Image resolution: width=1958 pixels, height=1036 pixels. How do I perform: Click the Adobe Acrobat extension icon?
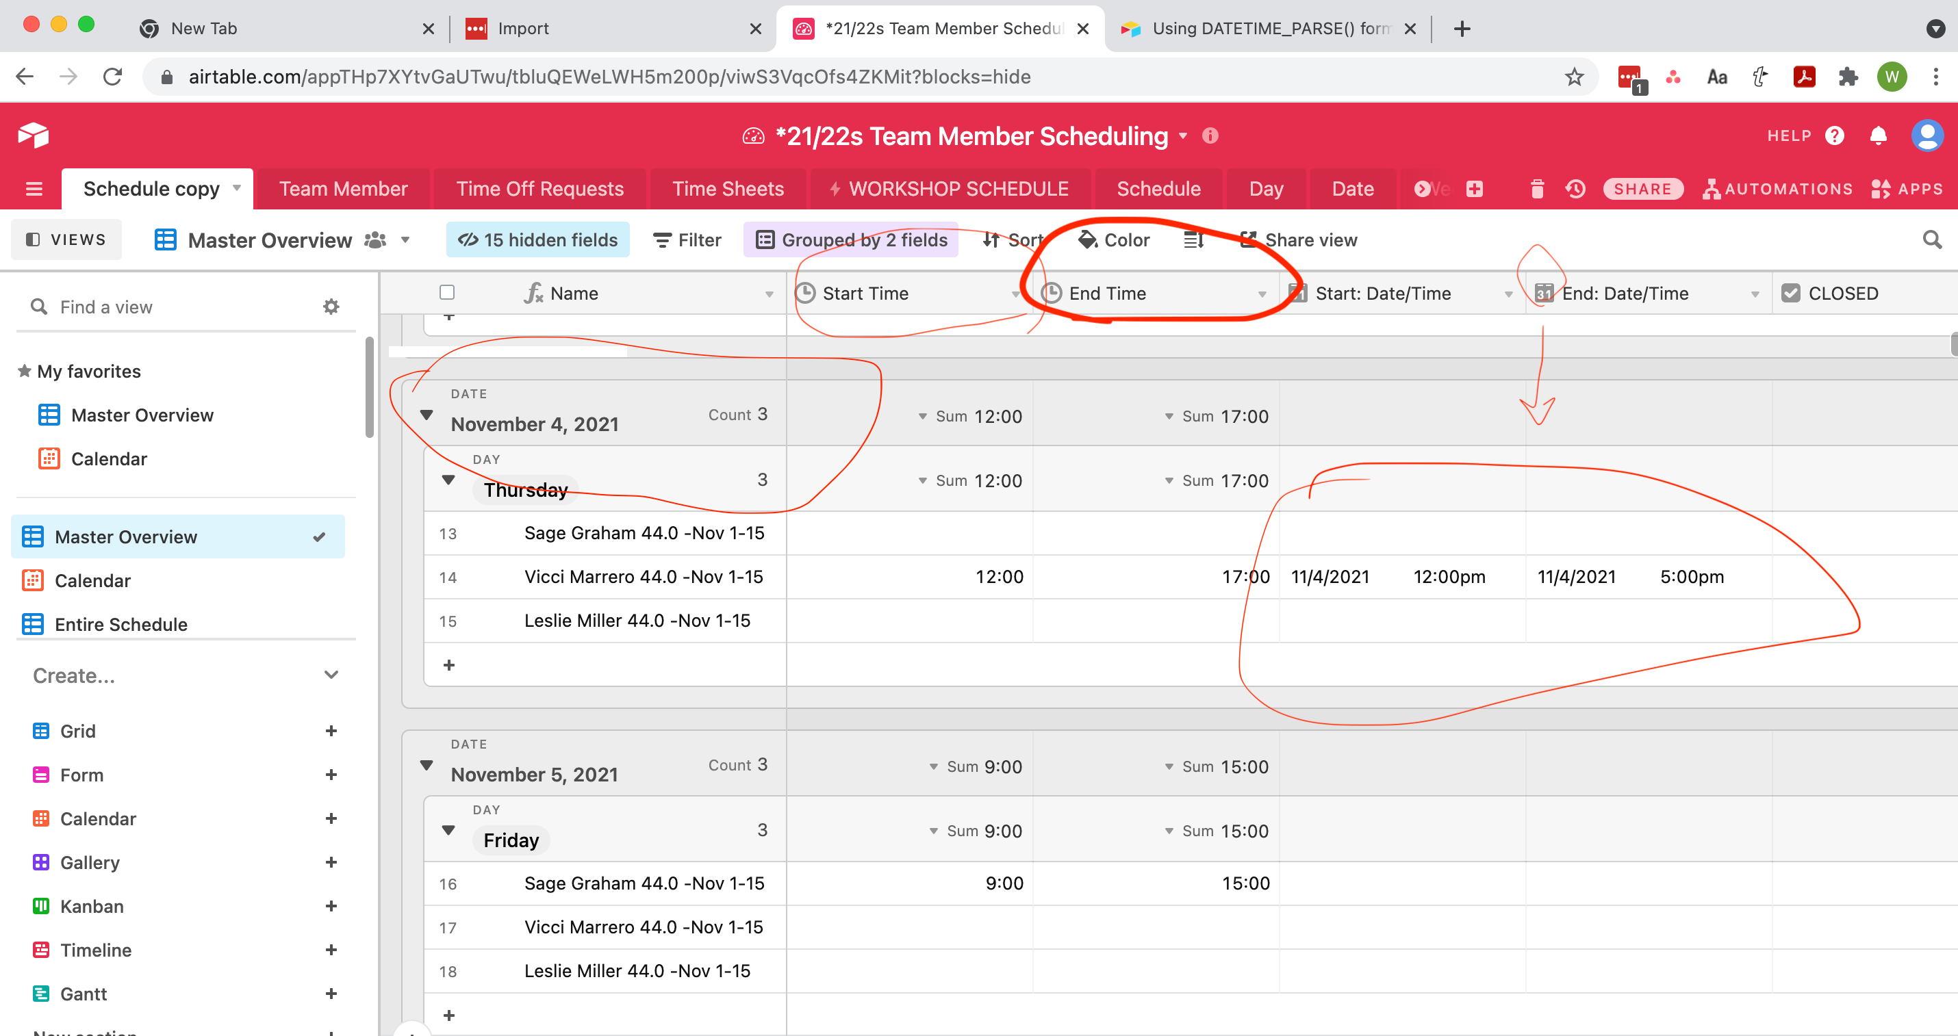(x=1804, y=77)
